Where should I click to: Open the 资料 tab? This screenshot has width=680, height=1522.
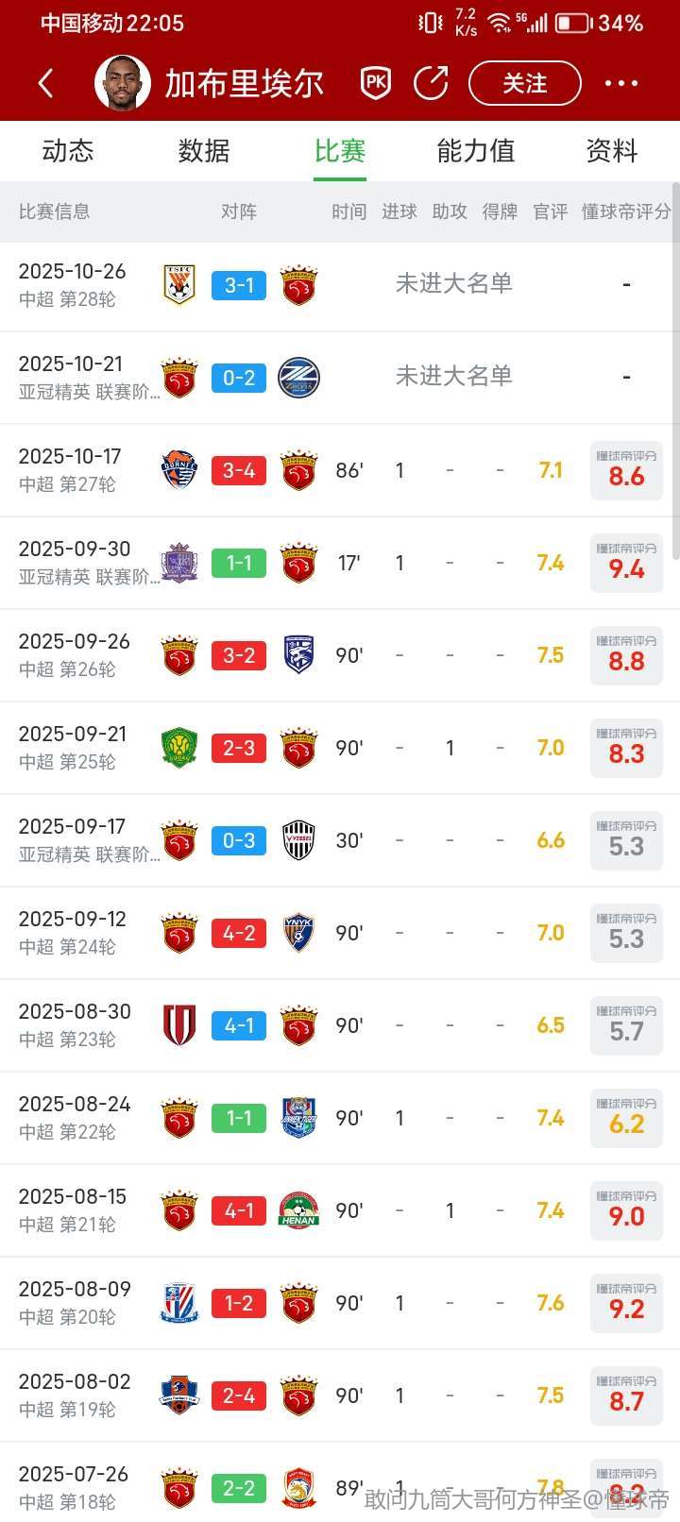pos(612,151)
